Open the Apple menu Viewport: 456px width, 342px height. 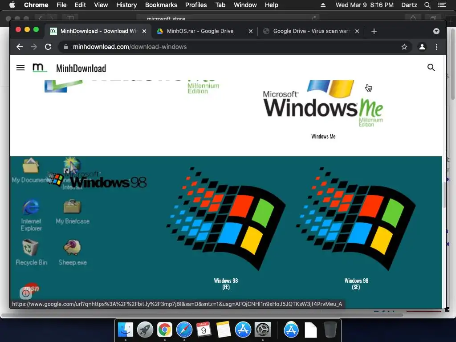(x=12, y=5)
